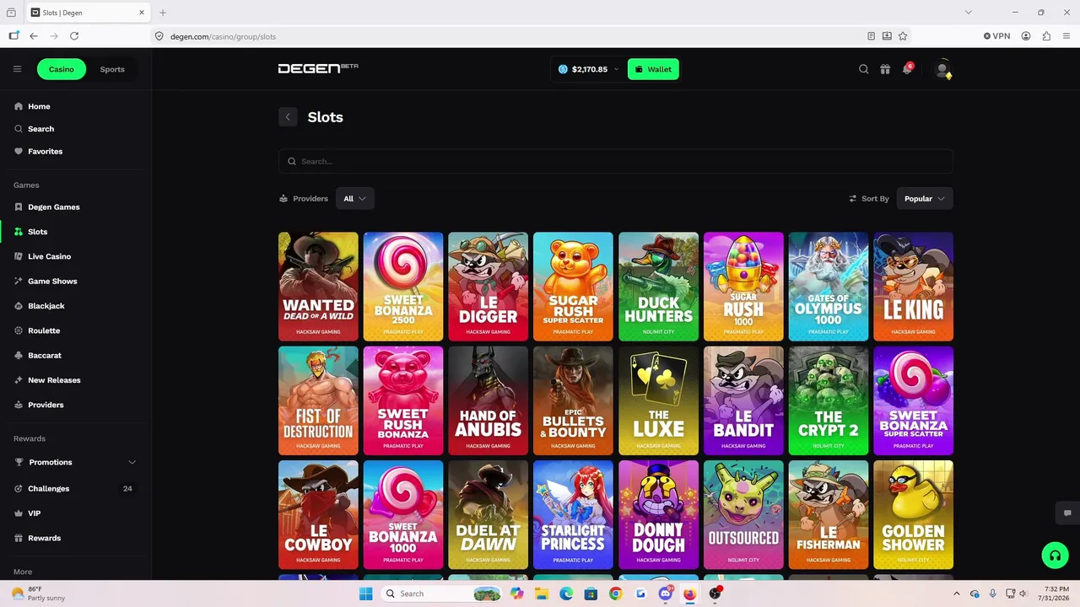Open the notifications bell with the red badge
This screenshot has width=1080, height=607.
coord(907,69)
